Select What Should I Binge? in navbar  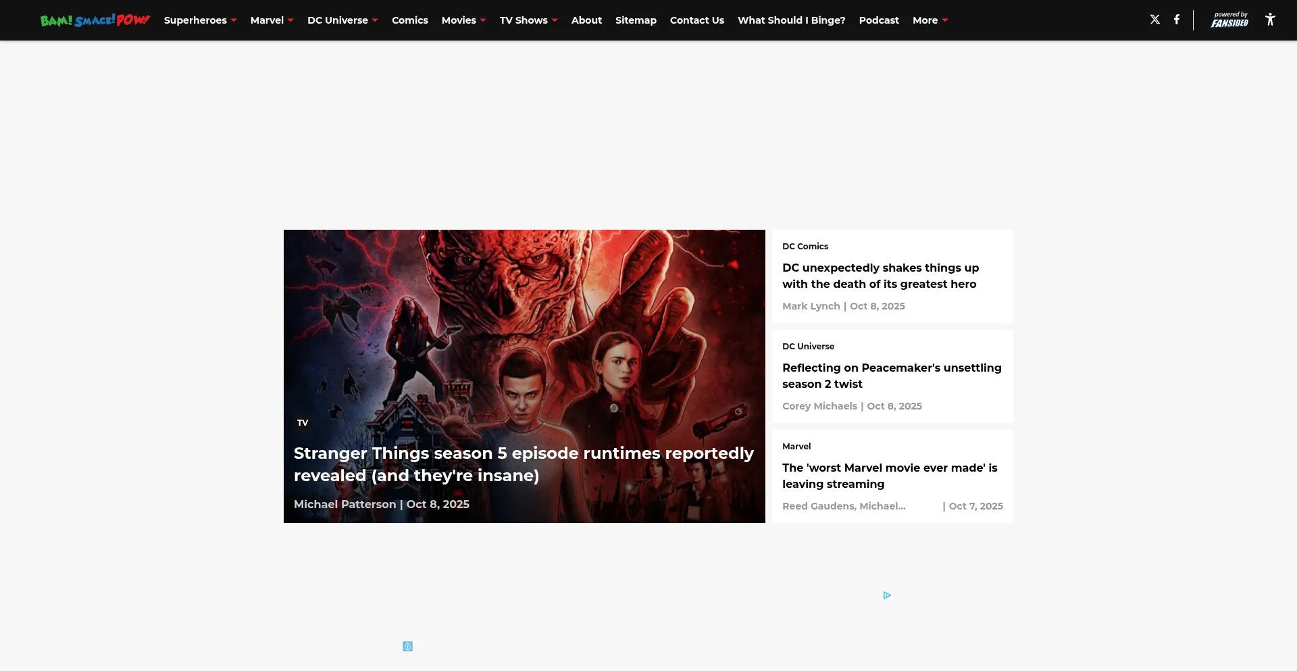tap(791, 20)
